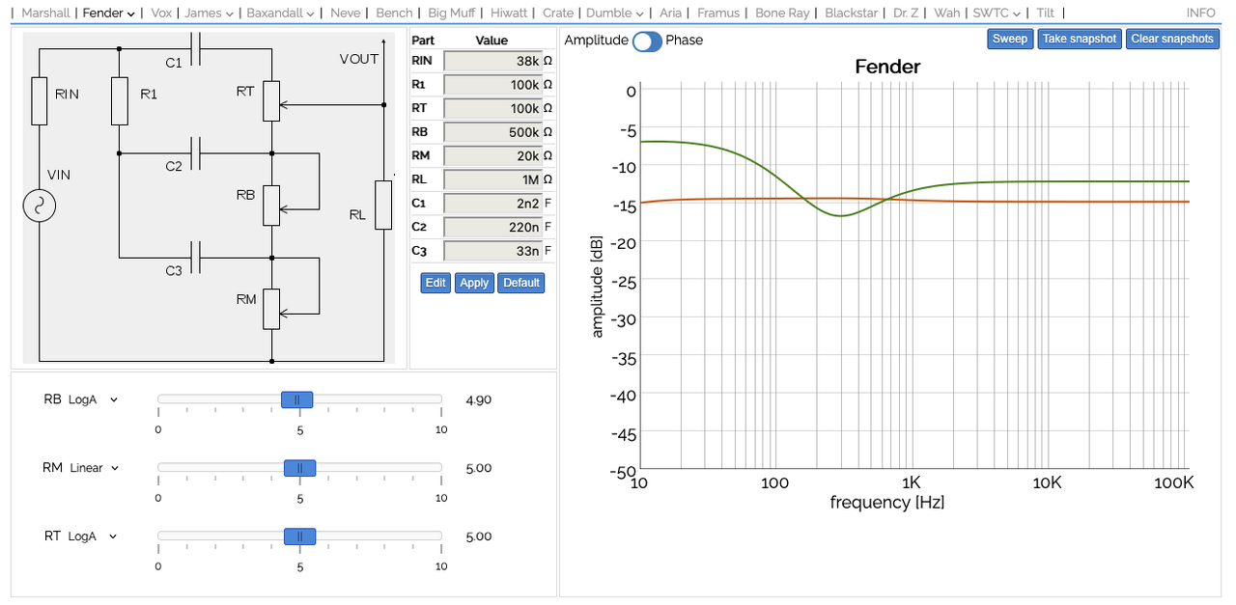Click the RB slider handle
1236x605 pixels.
pyautogui.click(x=297, y=399)
